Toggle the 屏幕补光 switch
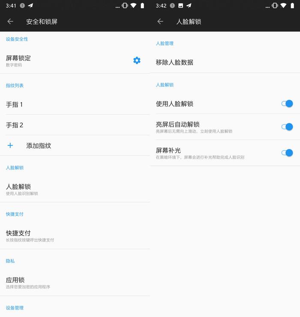 [x=287, y=153]
